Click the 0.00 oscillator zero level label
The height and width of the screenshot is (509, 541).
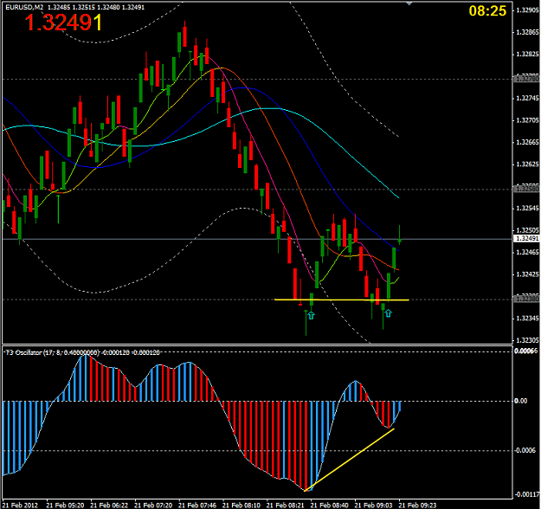tap(520, 401)
